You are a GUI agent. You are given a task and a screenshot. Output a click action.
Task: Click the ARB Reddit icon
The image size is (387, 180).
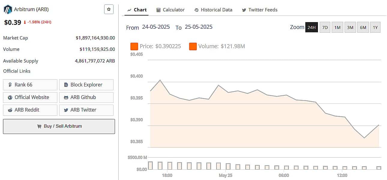(x=11, y=110)
